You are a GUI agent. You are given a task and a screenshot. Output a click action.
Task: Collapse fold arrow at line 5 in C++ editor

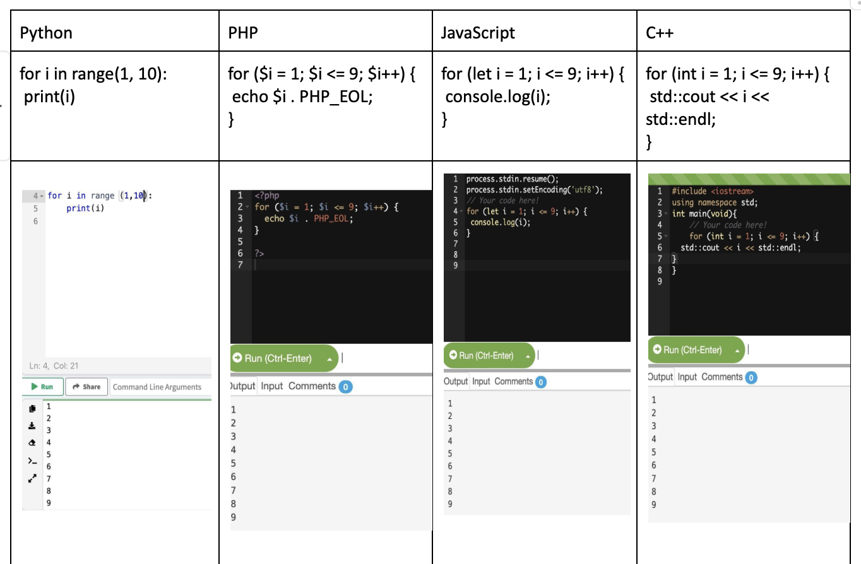click(665, 237)
